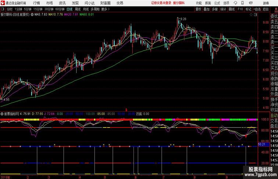Click the indicator settings icon beside 股票指标网
The height and width of the screenshot is (179, 278).
(x=2, y=114)
